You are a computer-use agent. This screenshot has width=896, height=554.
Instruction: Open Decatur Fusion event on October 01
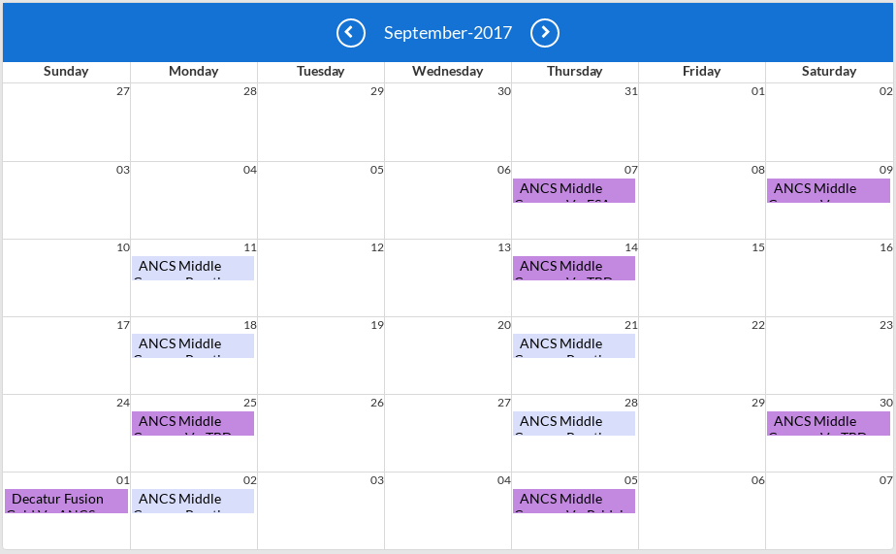click(66, 502)
